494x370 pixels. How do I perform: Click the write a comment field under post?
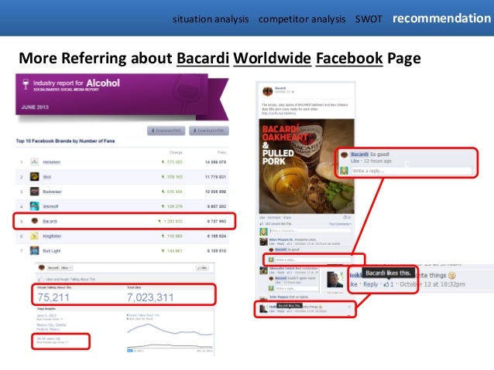coord(310,231)
